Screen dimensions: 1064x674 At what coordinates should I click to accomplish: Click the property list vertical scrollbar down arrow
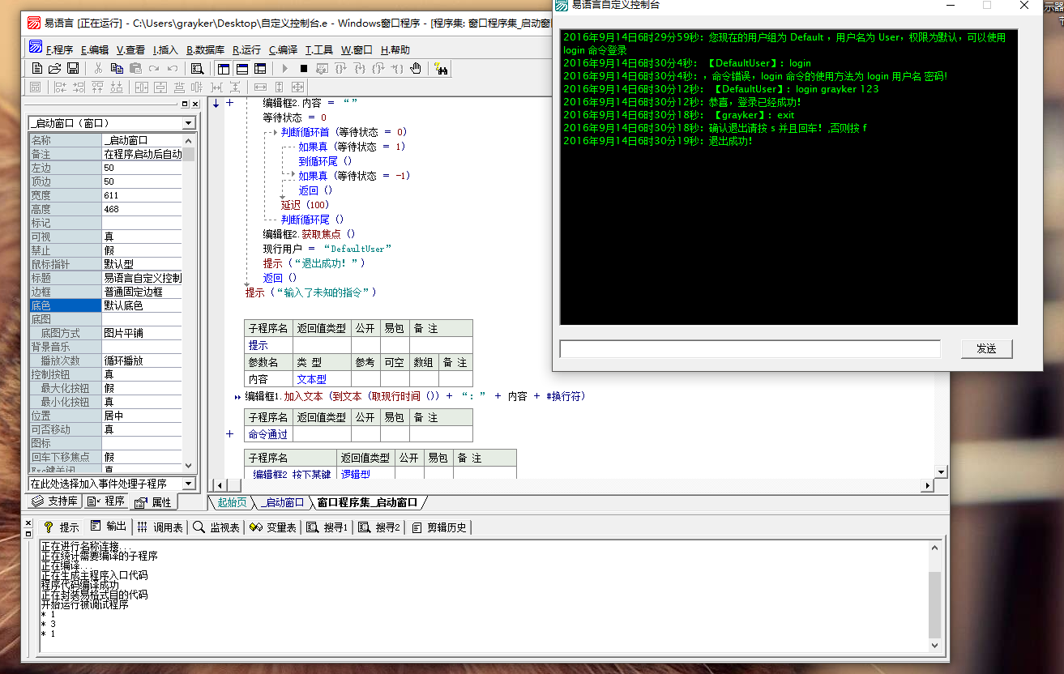tap(189, 466)
